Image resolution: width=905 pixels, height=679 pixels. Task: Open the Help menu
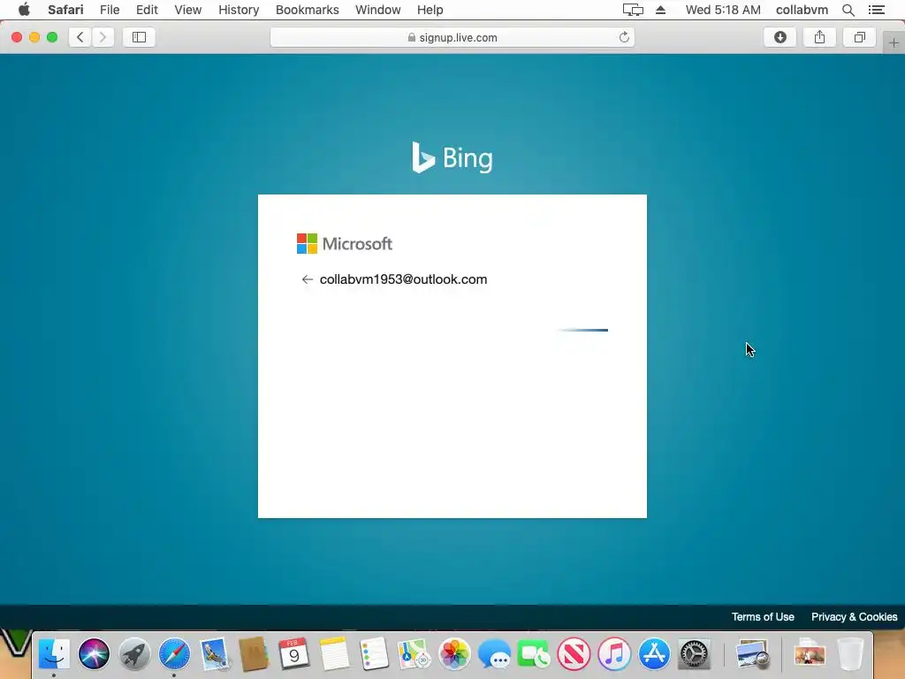point(430,10)
